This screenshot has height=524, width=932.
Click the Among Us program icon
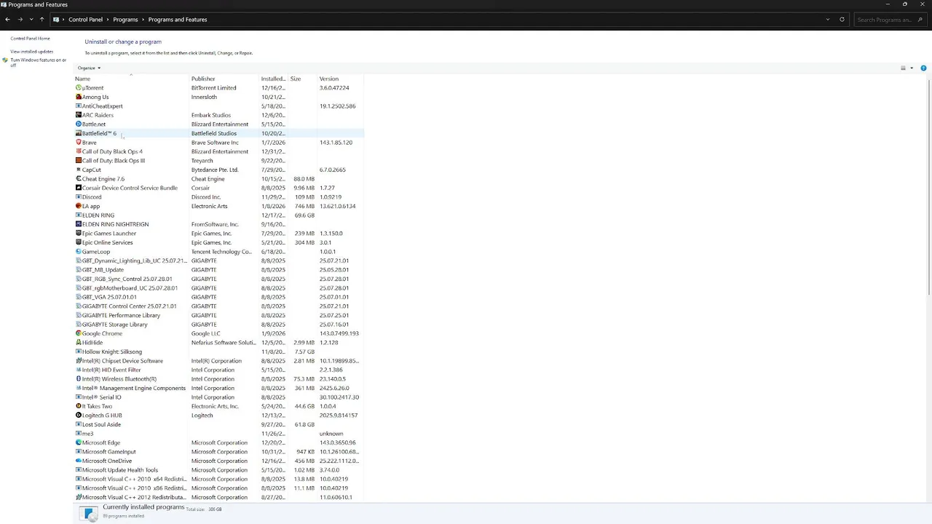pos(79,97)
